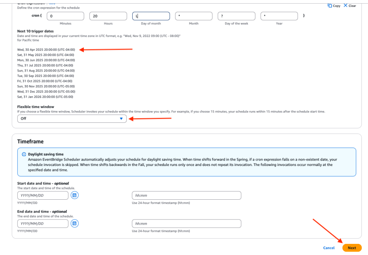This screenshot has width=368, height=255.
Task: Click the End date and time label
Action: click(x=42, y=212)
